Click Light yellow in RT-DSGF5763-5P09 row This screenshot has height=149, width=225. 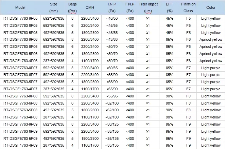pos(211,138)
